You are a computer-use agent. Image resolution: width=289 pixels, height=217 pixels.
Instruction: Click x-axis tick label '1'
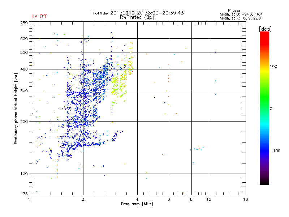tap(29, 199)
